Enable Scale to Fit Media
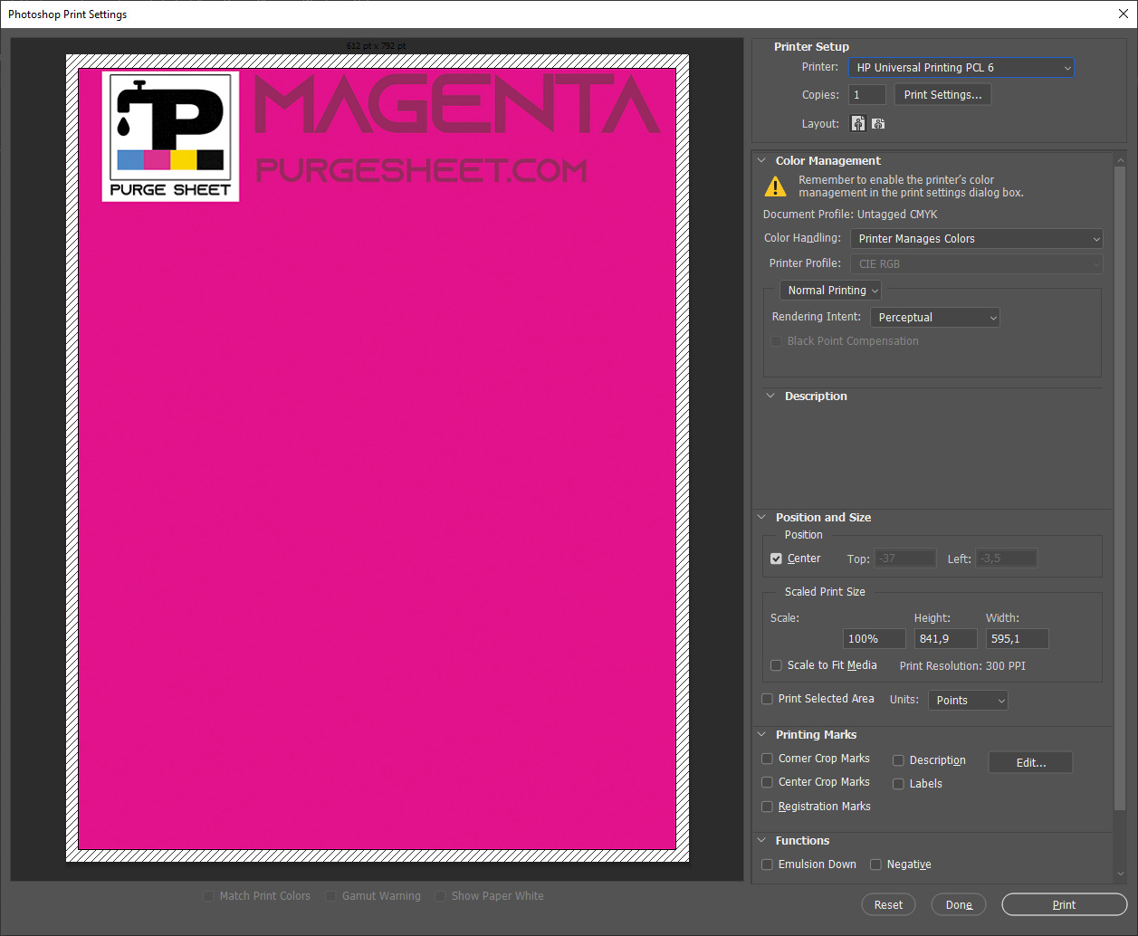1138x936 pixels. point(776,665)
